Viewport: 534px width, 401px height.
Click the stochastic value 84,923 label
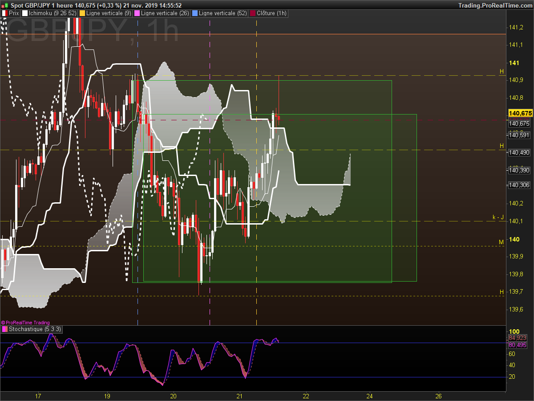pos(518,338)
